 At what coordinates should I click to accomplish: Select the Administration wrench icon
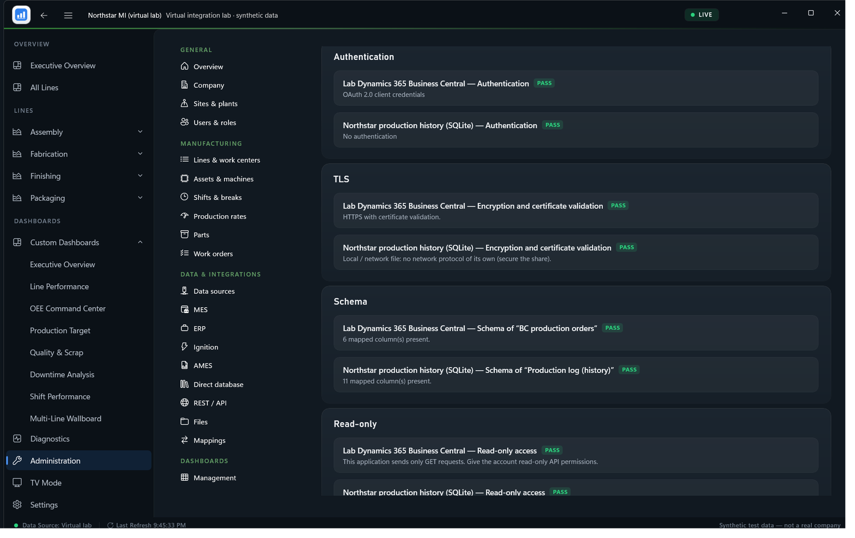click(x=17, y=461)
